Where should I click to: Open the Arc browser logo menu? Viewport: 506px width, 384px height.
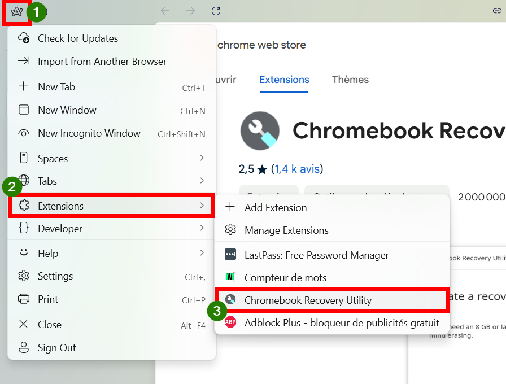click(x=17, y=12)
